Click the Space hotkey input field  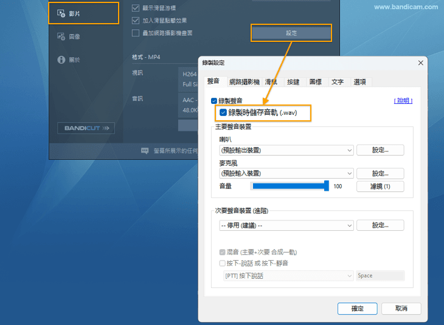[x=380, y=276]
